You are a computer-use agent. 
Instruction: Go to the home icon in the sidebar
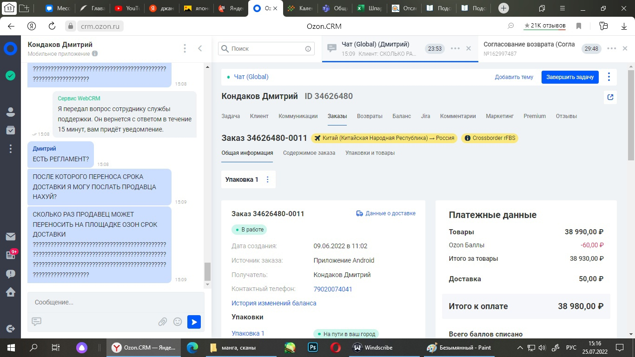point(10,292)
